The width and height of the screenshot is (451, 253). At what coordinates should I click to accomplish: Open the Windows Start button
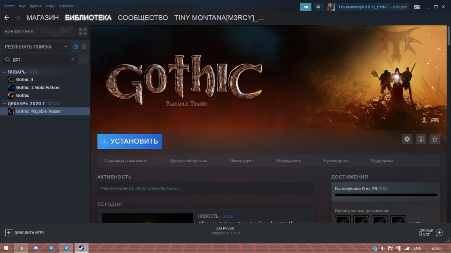6,248
